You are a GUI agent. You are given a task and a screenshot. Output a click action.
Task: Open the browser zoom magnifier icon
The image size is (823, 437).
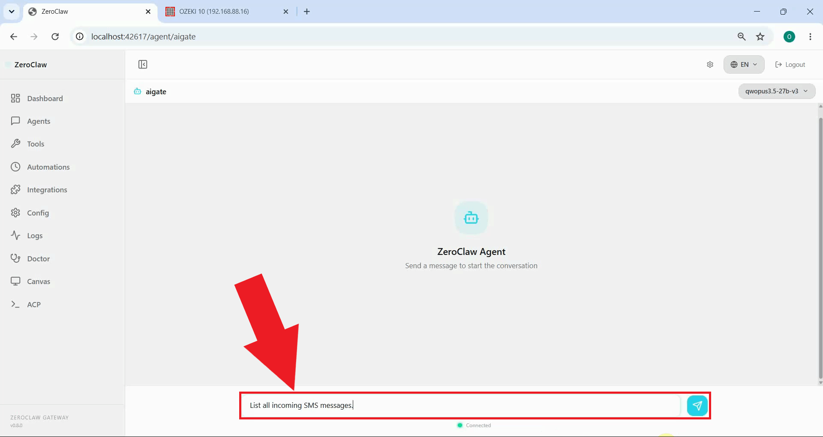(x=741, y=36)
